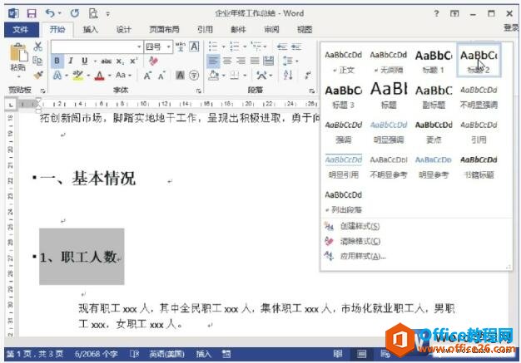Open word count 6/2068 个字 in status bar
Image resolution: width=521 pixels, height=363 pixels.
click(x=97, y=355)
